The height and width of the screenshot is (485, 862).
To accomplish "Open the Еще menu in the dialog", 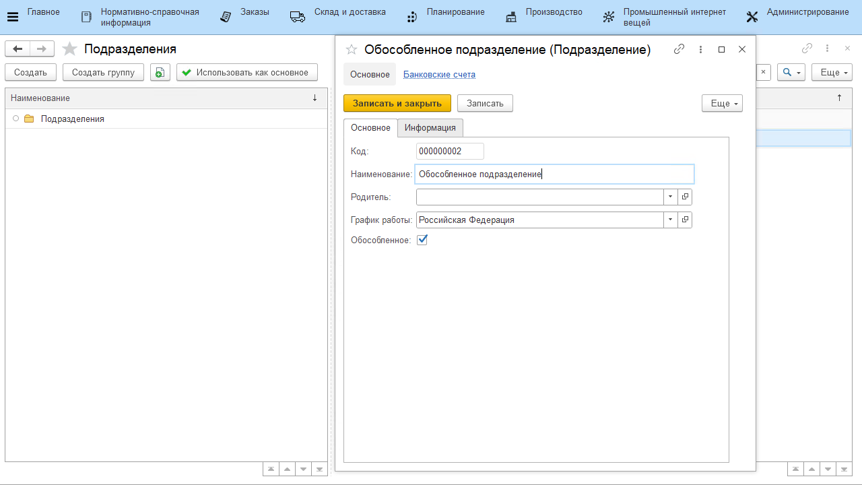I will tap(722, 103).
